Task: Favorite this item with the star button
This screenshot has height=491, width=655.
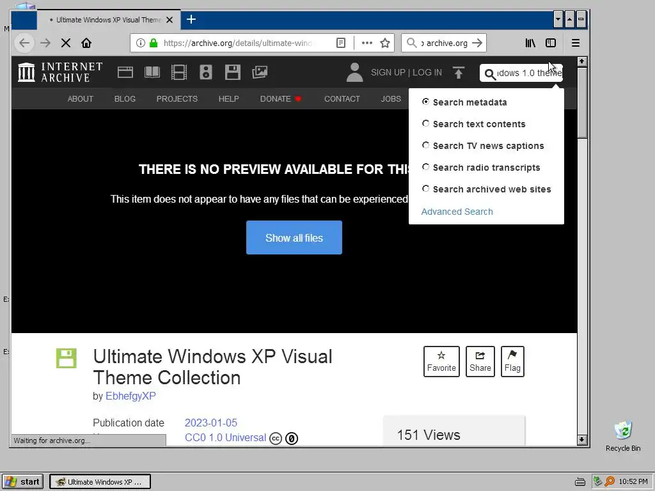Action: point(441,362)
